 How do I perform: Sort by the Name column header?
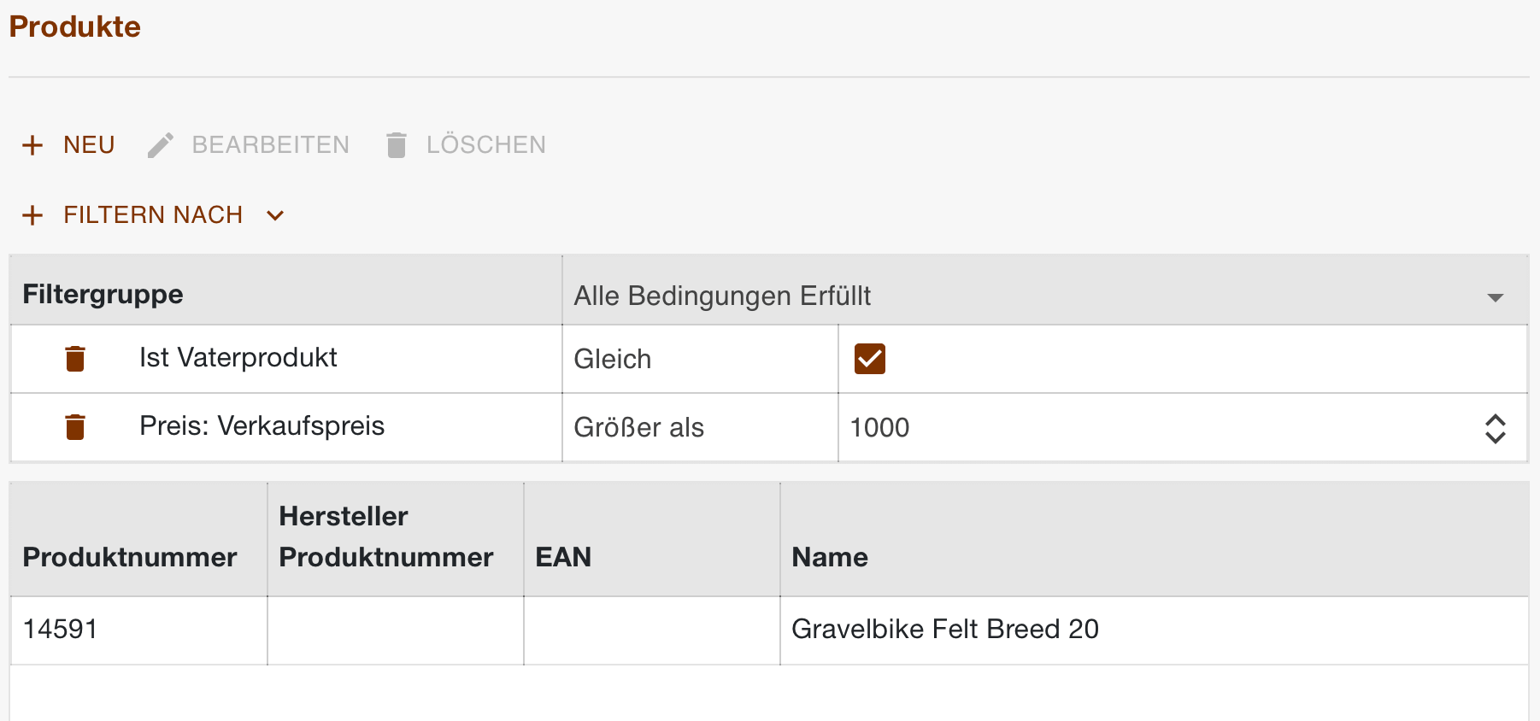(x=830, y=557)
